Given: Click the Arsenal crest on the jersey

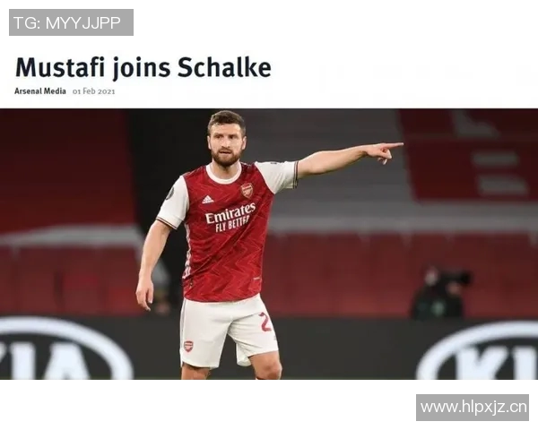Looking at the screenshot, I should [247, 190].
